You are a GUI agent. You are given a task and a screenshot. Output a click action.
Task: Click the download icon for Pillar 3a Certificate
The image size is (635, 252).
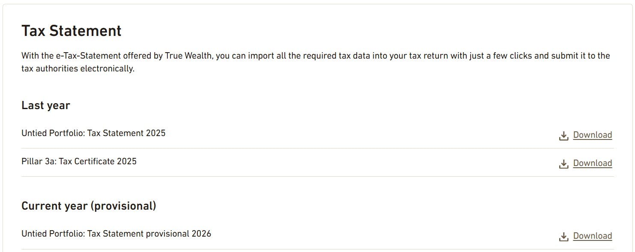click(x=563, y=164)
